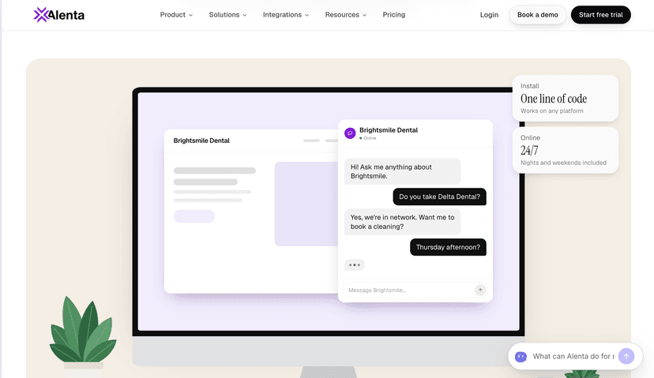
Task: Go to the Pricing page
Action: [393, 14]
